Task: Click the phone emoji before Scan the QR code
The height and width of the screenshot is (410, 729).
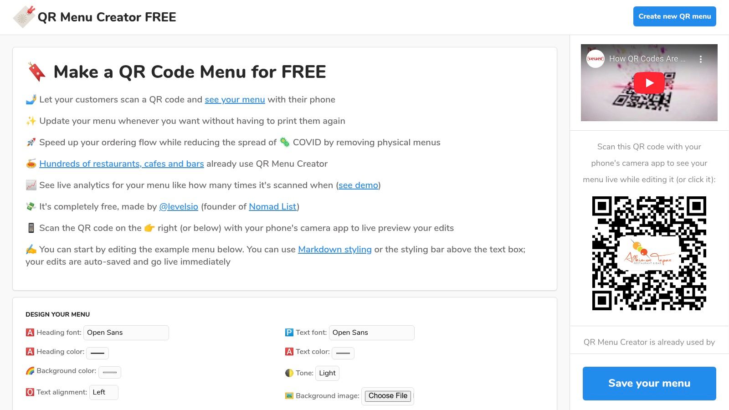Action: coord(31,228)
